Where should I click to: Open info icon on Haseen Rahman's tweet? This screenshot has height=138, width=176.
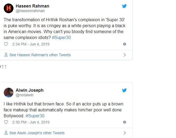[124, 44]
